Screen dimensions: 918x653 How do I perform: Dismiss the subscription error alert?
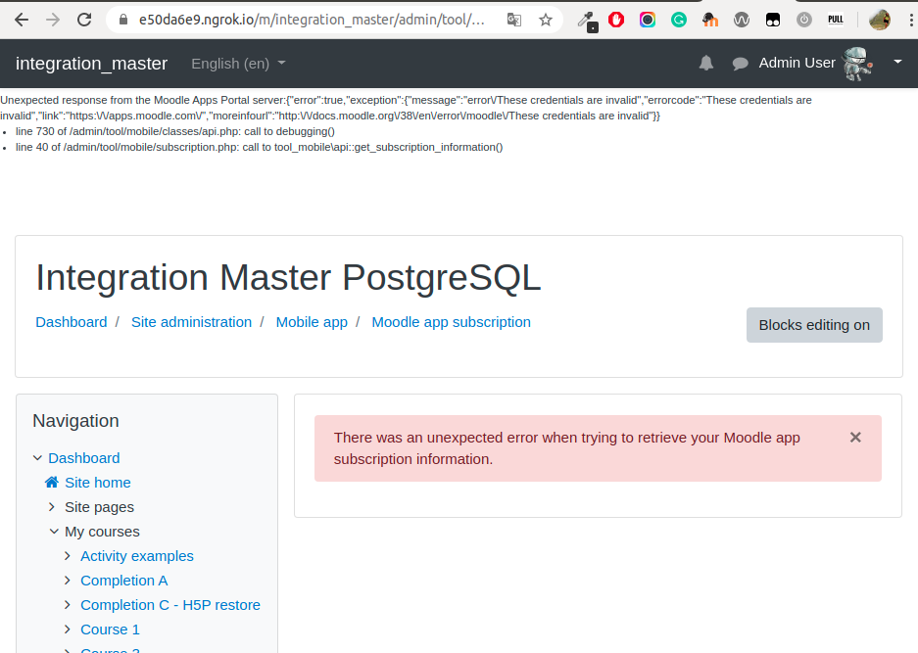[x=855, y=438]
